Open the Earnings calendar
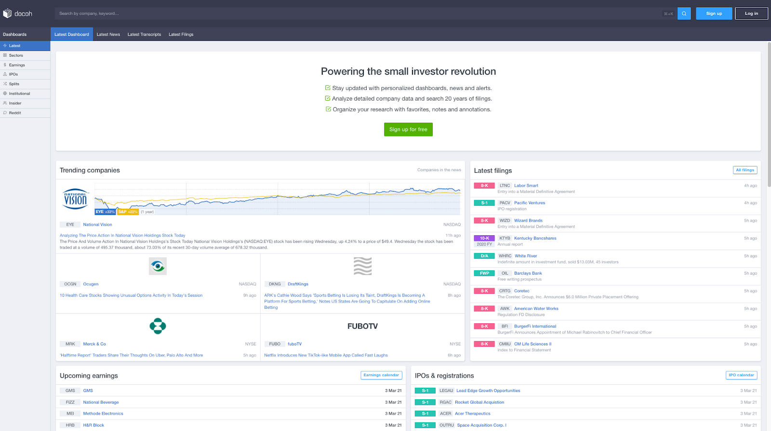771x431 pixels. tap(381, 375)
